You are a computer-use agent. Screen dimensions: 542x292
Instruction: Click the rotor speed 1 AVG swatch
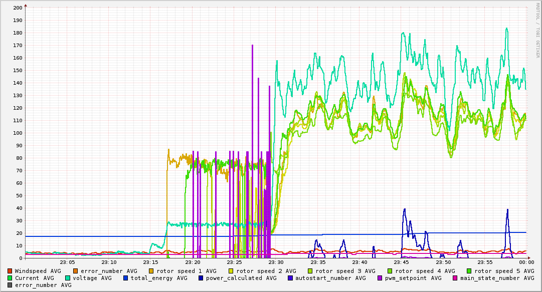pyautogui.click(x=151, y=271)
